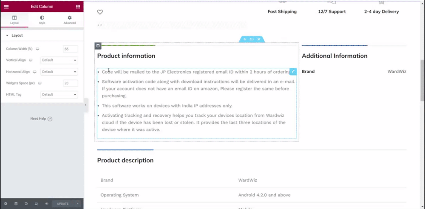Viewport: 425px width, 209px height.
Task: Click the UPDATE button
Action: (62, 204)
